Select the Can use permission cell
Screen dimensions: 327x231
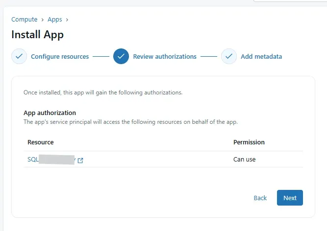point(244,159)
